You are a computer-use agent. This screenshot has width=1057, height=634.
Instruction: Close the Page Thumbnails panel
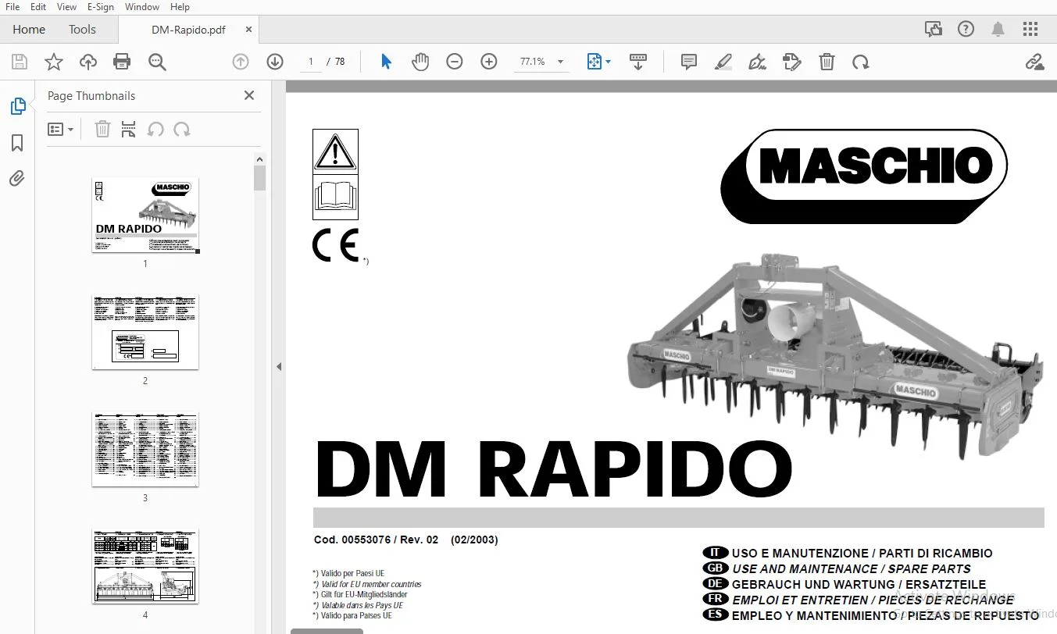[249, 95]
